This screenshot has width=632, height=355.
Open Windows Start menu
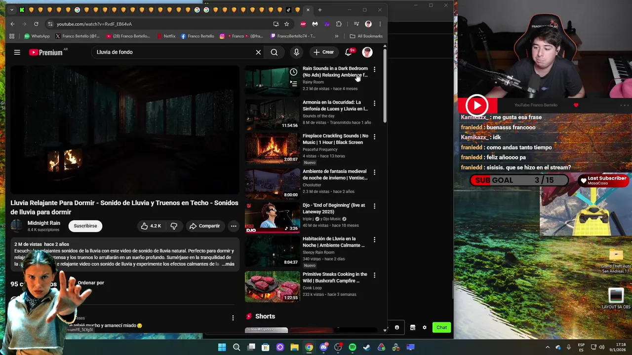(222, 348)
